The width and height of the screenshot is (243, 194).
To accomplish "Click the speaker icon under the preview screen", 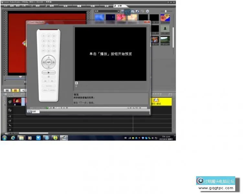I will [76, 83].
